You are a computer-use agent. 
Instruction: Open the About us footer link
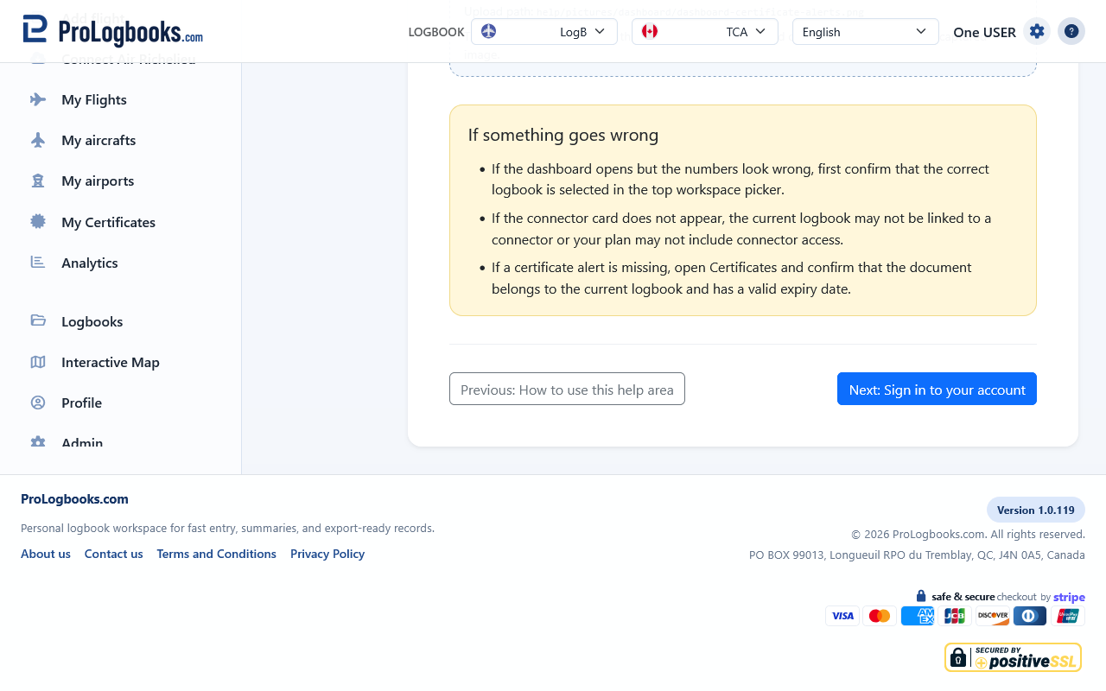coord(46,554)
